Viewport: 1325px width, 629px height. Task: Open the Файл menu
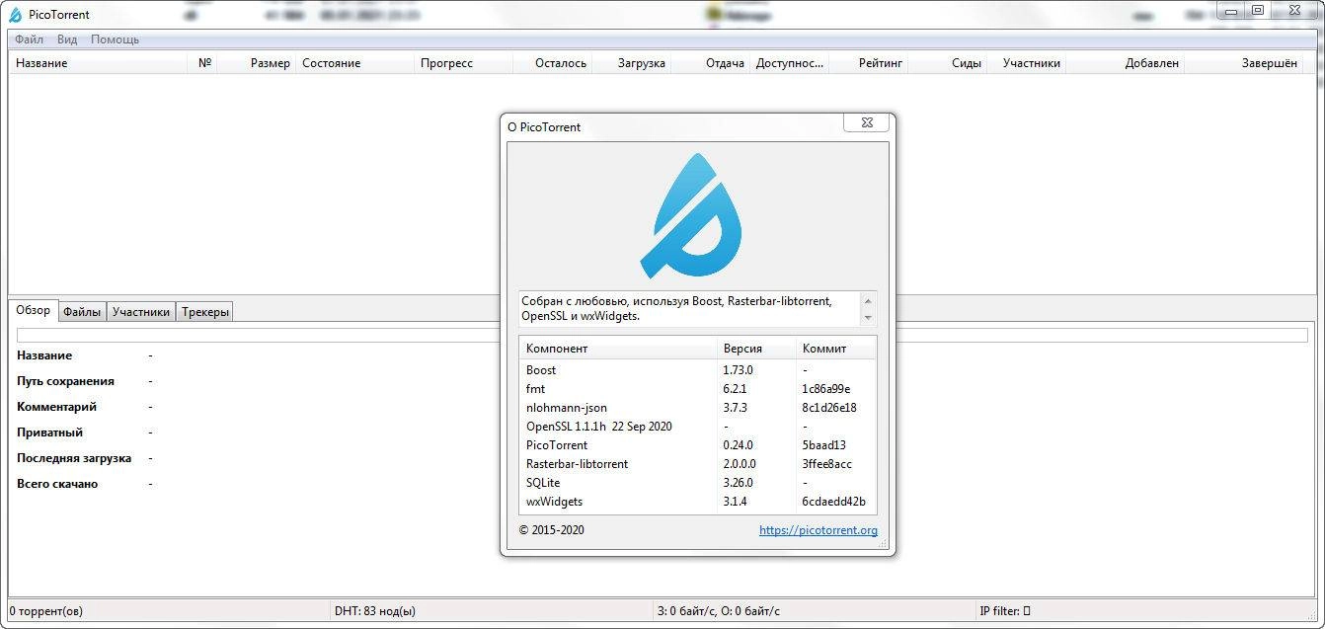30,39
